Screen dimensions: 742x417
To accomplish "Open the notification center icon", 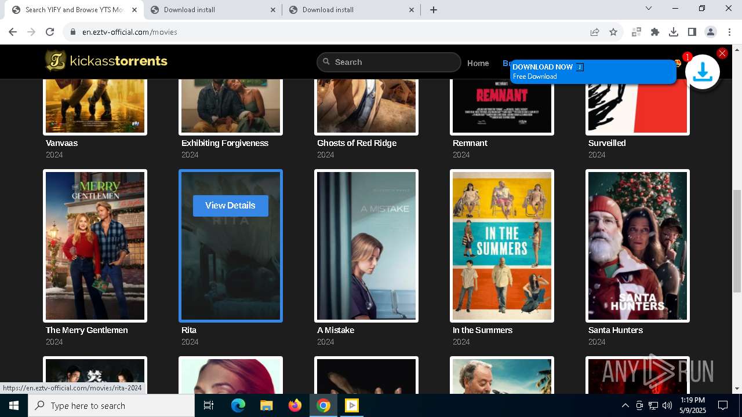I will coord(723,405).
